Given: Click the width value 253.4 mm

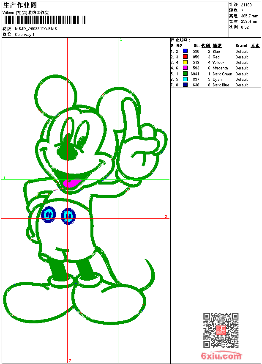Looking at the screenshot, I should pos(249,22).
